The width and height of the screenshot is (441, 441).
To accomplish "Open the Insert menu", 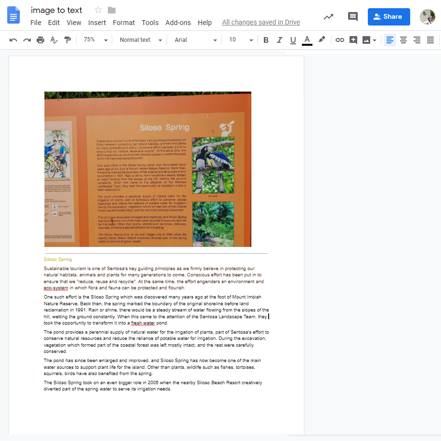I will (97, 23).
